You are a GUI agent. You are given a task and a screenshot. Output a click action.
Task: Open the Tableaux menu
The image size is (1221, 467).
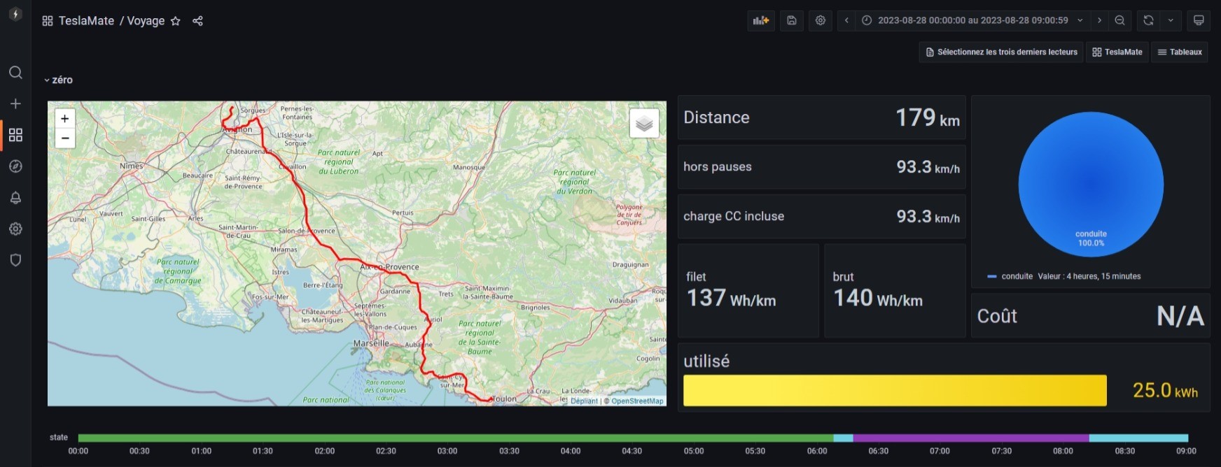(x=1180, y=52)
